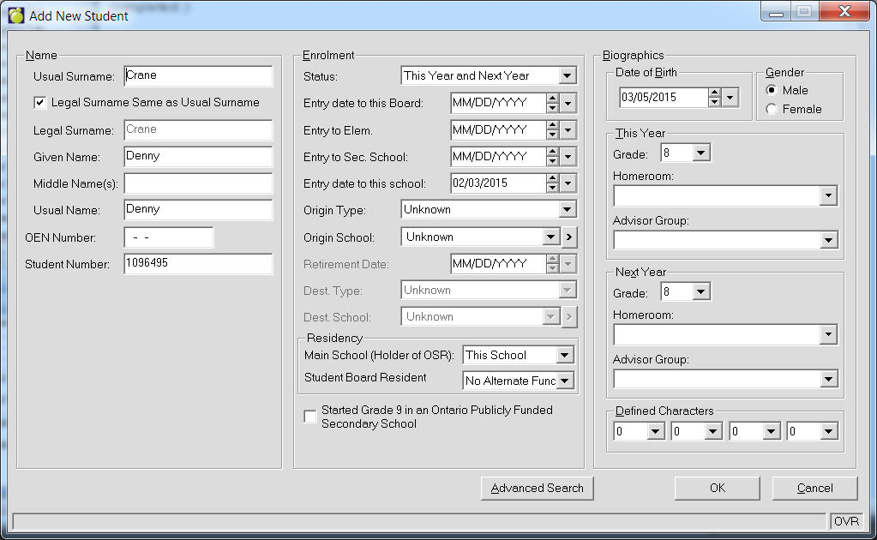877x540 pixels.
Task: Cancel the Add New Student dialog
Action: (x=814, y=489)
